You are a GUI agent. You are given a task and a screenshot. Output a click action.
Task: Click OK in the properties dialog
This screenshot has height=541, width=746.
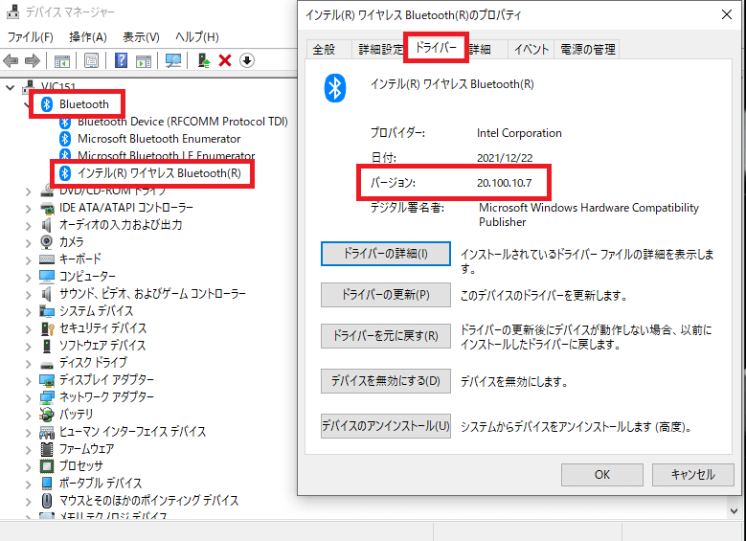(x=601, y=475)
